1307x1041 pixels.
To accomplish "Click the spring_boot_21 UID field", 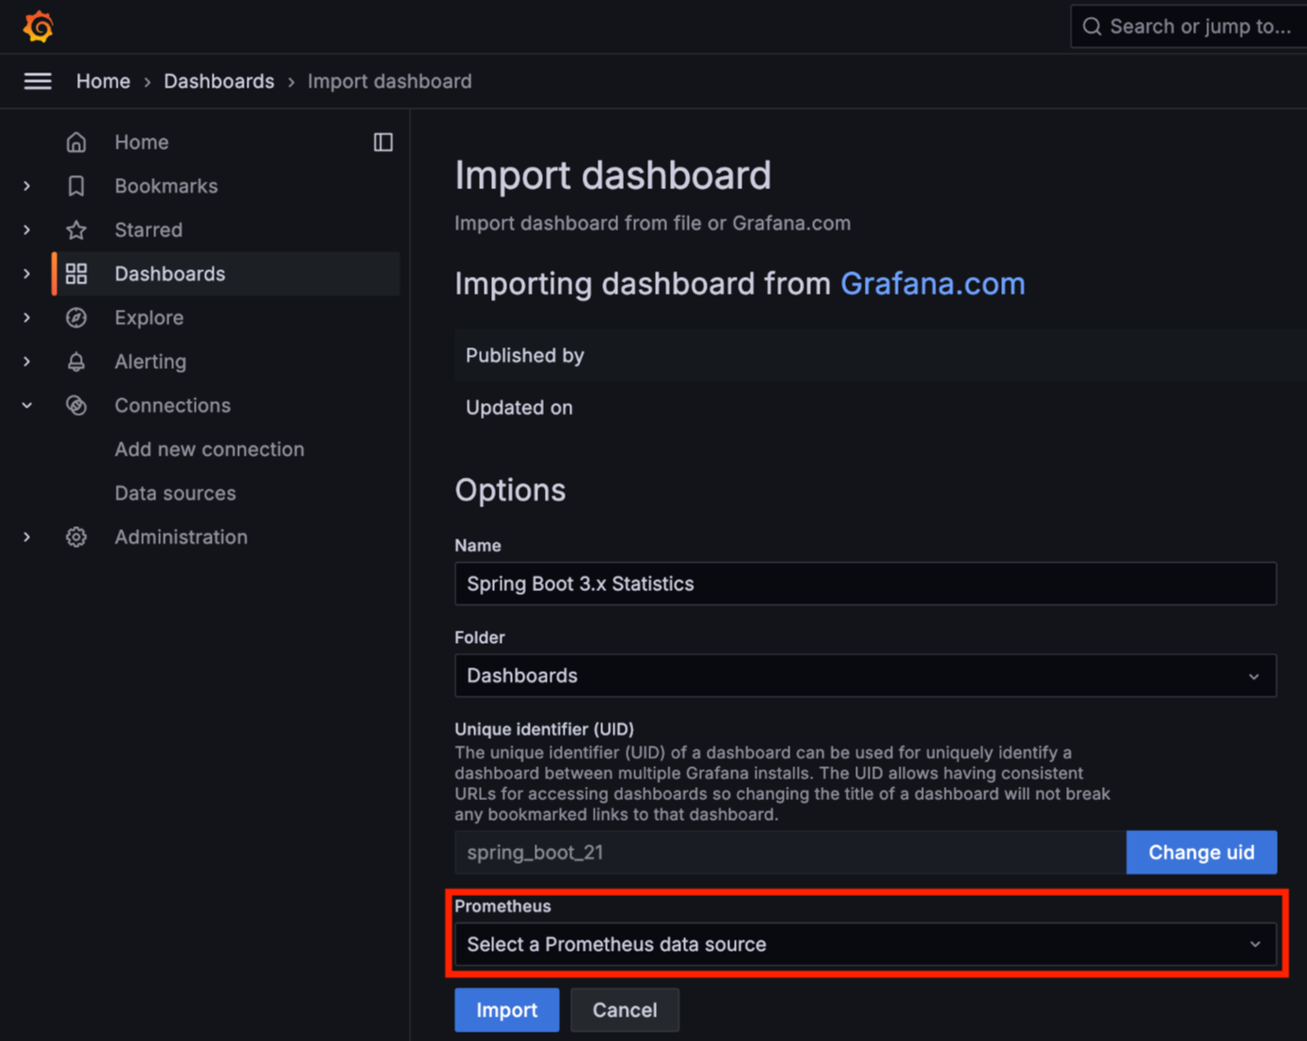I will [x=789, y=852].
